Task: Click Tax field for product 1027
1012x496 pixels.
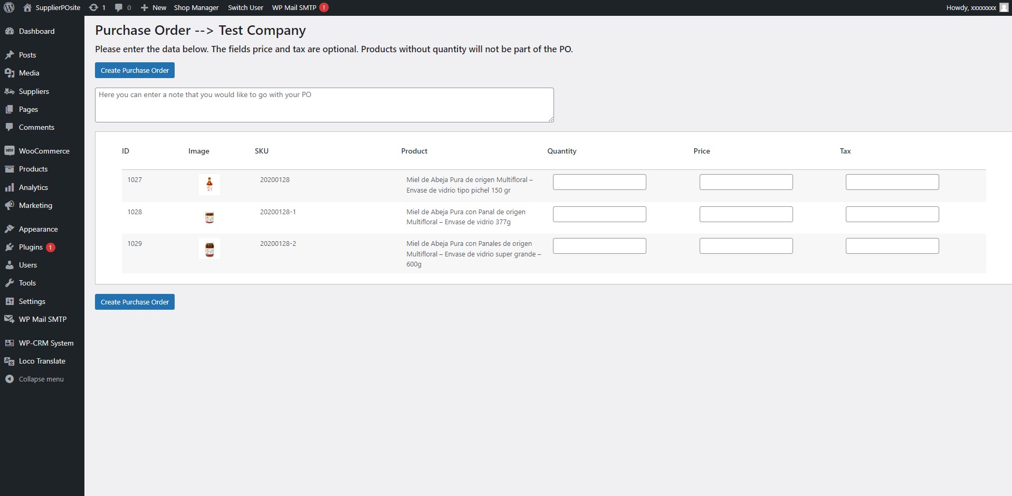Action: click(892, 182)
